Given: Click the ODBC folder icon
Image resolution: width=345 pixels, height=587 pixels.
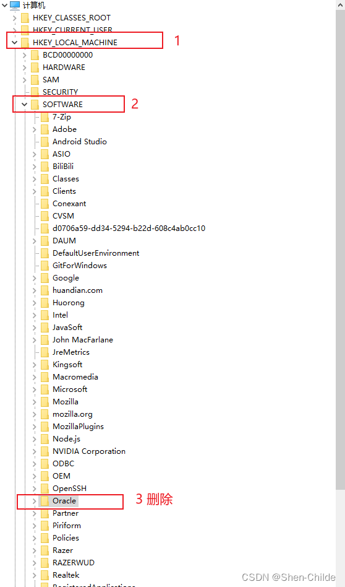Looking at the screenshot, I should 45,463.
